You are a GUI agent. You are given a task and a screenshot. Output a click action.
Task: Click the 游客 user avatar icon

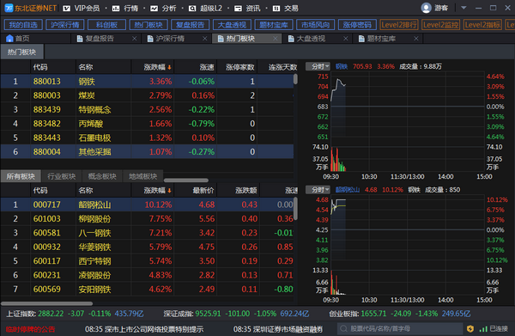pyautogui.click(x=426, y=8)
